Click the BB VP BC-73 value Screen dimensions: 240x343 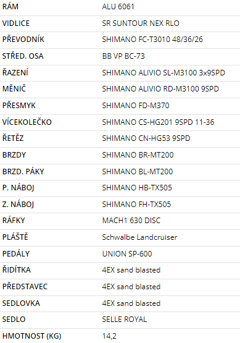tap(123, 56)
